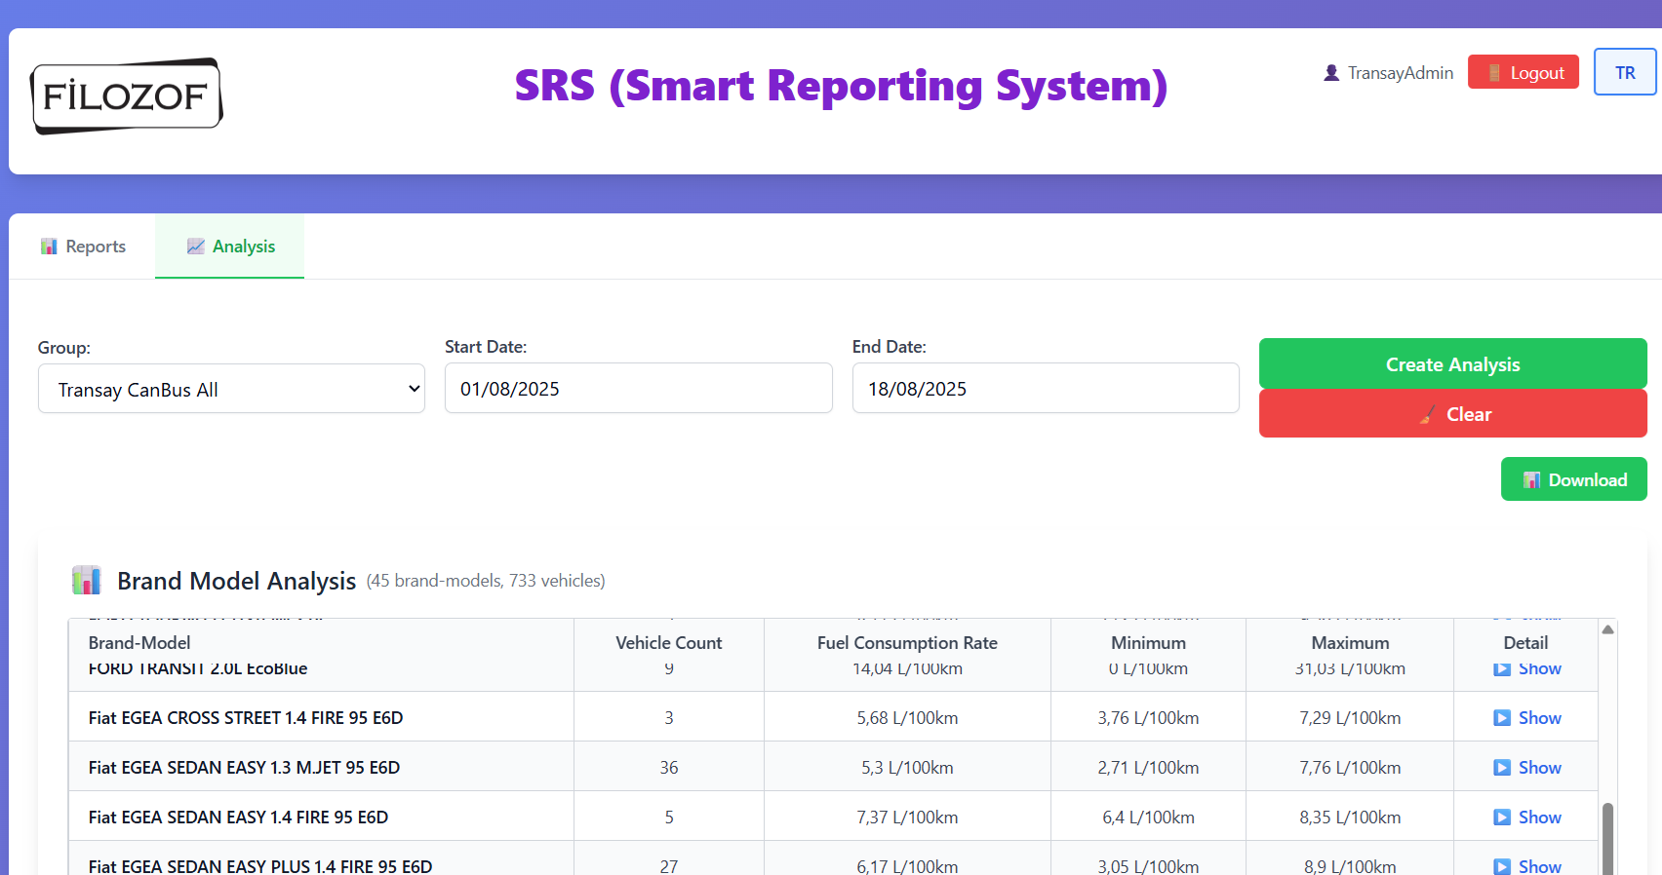Show details for Fiat EGEA SEDAN EASY PLUS row
The height and width of the screenshot is (875, 1662).
pyautogui.click(x=1526, y=866)
